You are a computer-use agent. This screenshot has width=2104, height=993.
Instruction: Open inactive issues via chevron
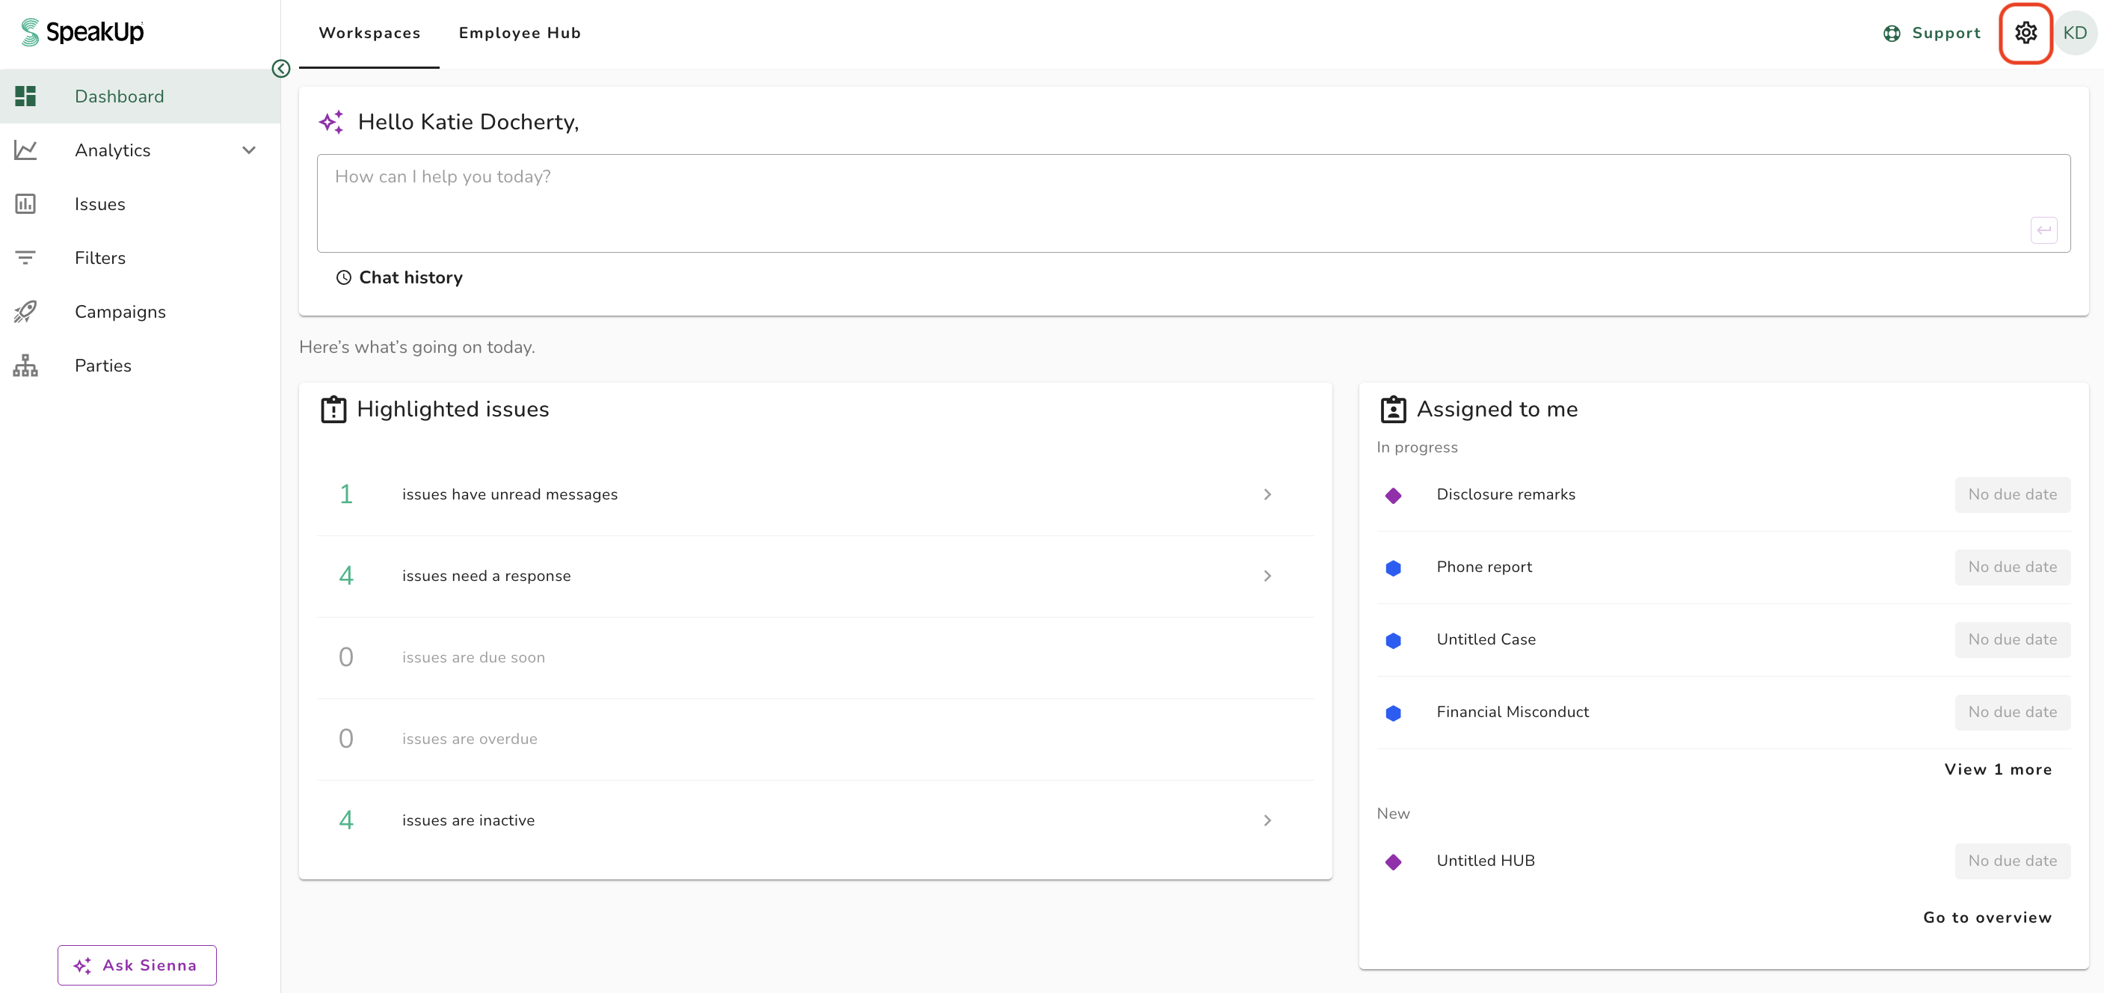coord(1267,820)
